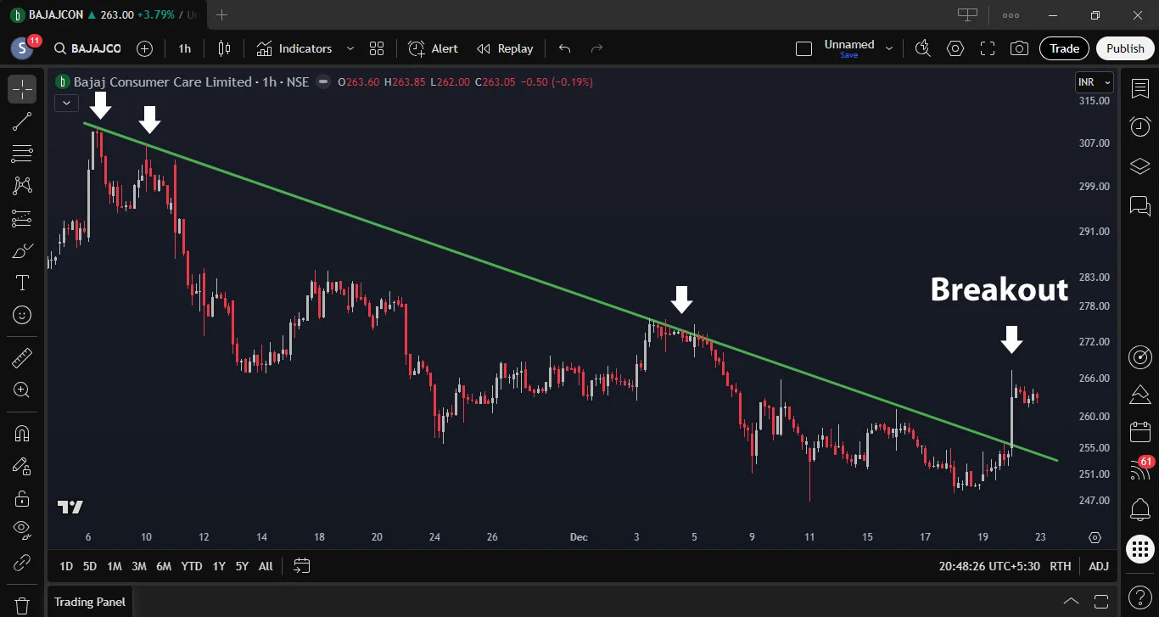This screenshot has width=1159, height=617.
Task: Create a new Alert
Action: coord(433,48)
